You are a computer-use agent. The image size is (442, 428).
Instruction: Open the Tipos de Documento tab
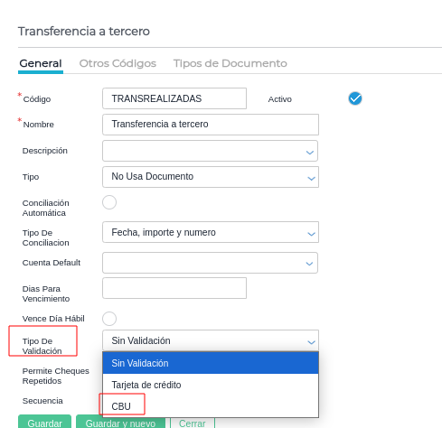coord(230,63)
